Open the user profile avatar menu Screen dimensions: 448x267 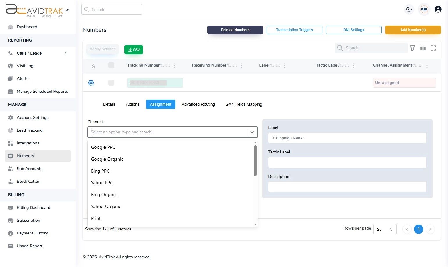[438, 9]
